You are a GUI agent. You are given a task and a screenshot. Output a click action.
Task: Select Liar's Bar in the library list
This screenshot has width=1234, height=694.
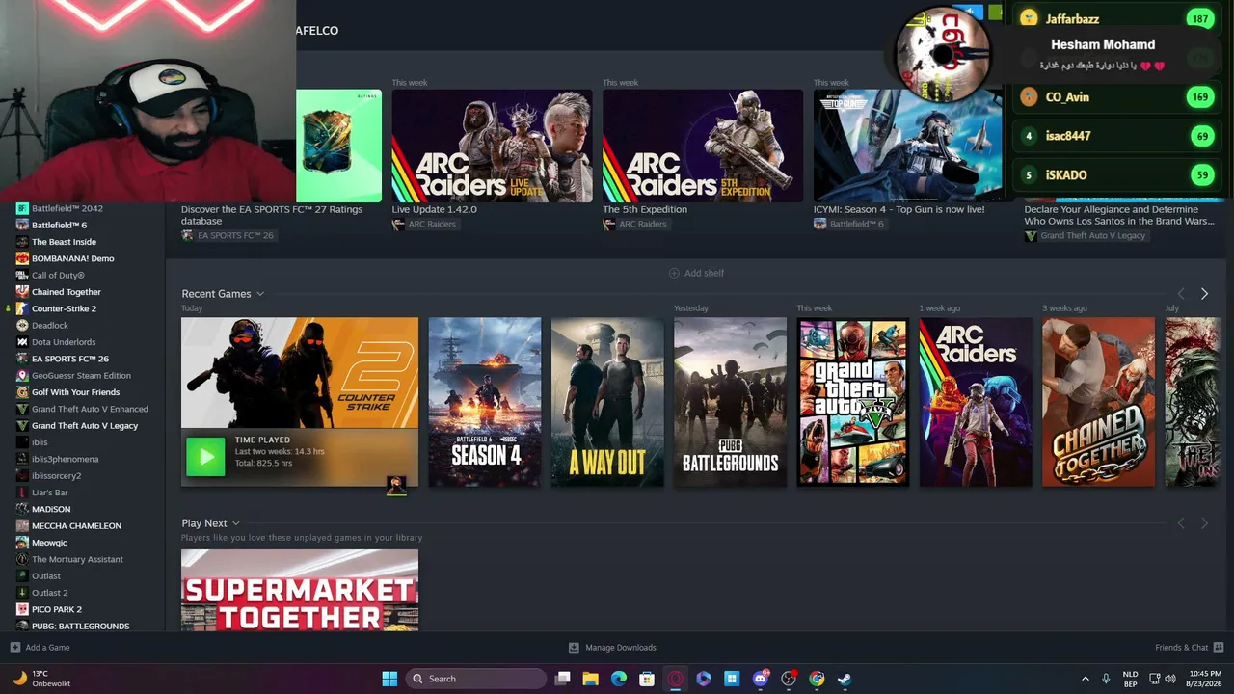(x=50, y=493)
